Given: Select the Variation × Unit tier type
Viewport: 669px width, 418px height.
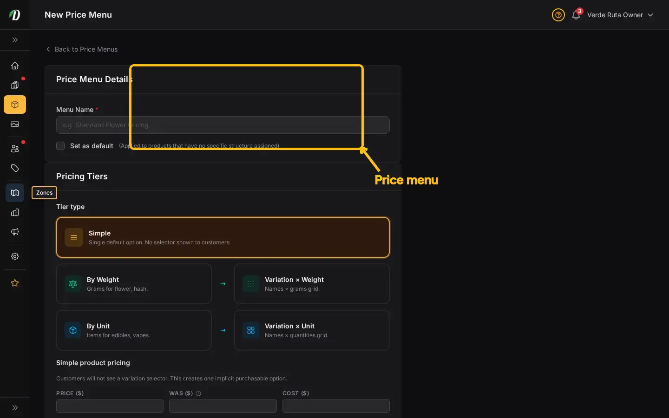Looking at the screenshot, I should click(x=312, y=330).
